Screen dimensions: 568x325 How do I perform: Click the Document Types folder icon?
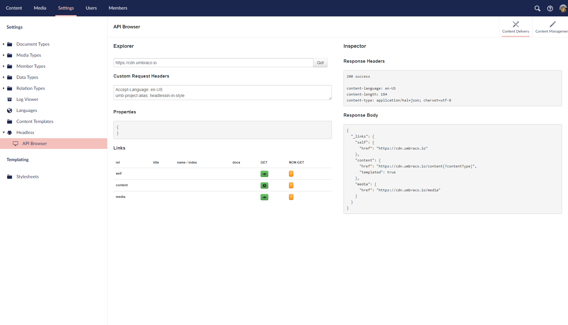pyautogui.click(x=10, y=44)
